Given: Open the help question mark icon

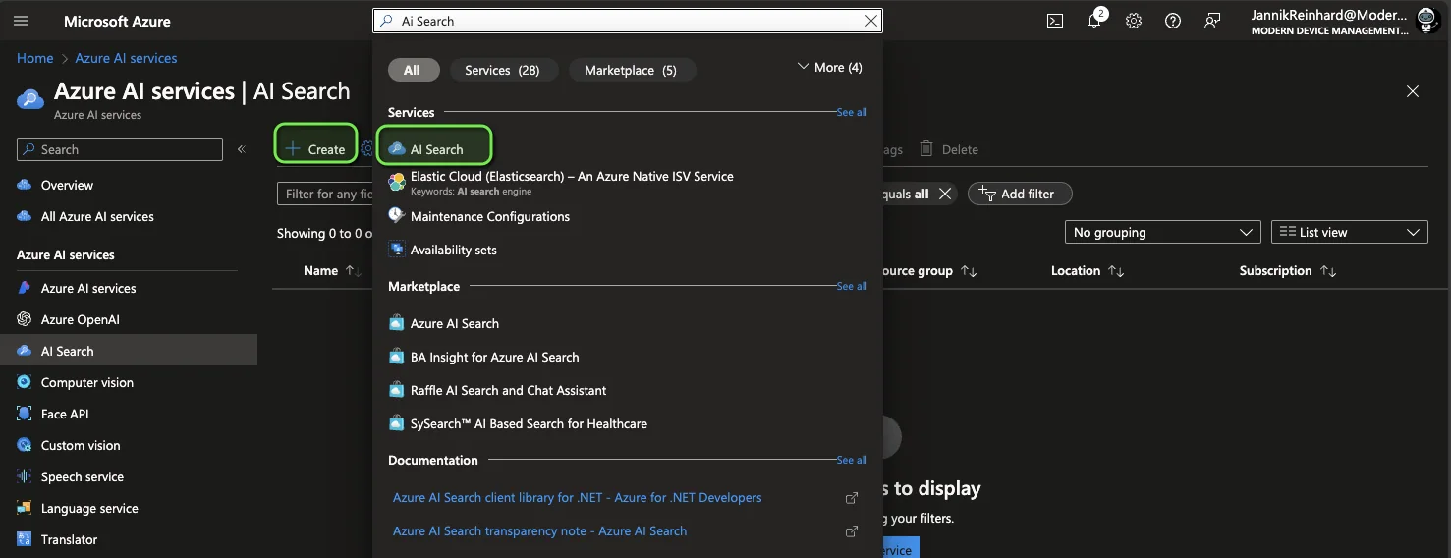Looking at the screenshot, I should pyautogui.click(x=1173, y=21).
